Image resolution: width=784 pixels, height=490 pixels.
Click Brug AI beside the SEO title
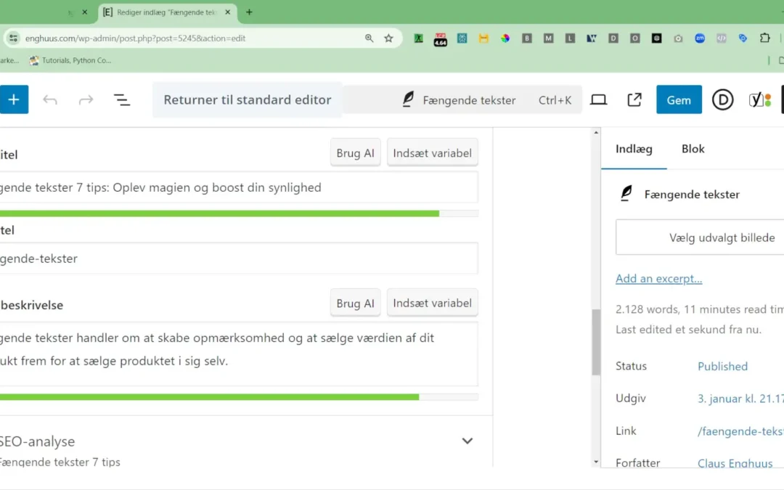pos(355,153)
